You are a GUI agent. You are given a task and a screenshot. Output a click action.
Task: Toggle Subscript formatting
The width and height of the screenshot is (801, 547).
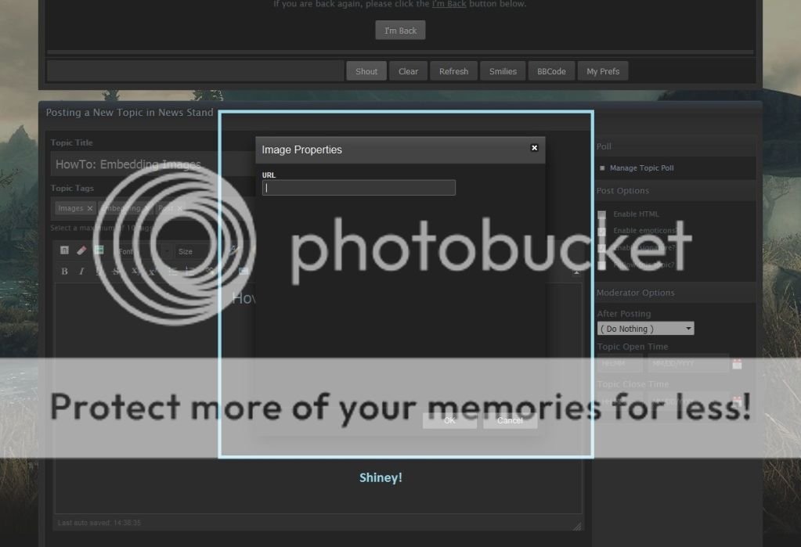pos(135,272)
